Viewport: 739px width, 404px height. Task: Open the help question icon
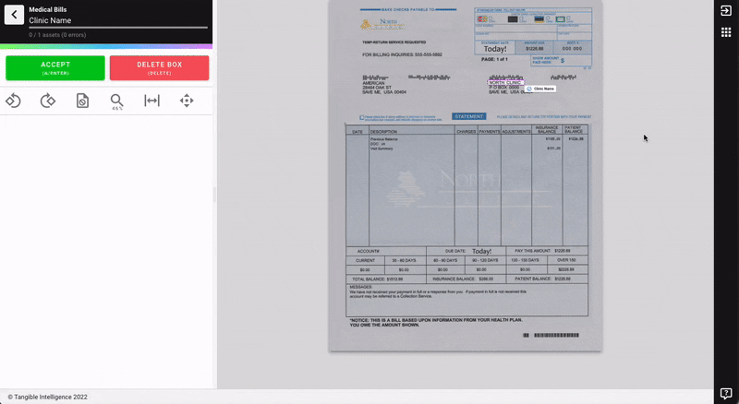(726, 393)
